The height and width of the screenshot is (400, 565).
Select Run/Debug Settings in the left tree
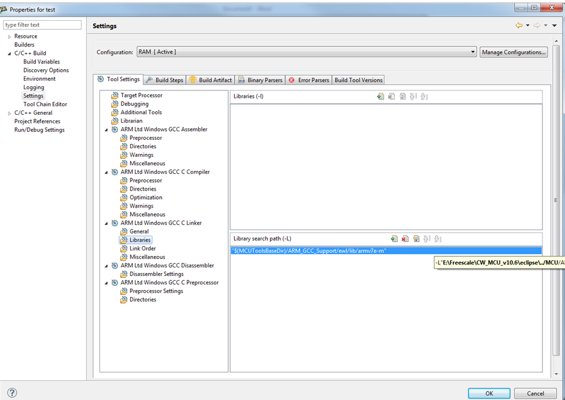[39, 130]
